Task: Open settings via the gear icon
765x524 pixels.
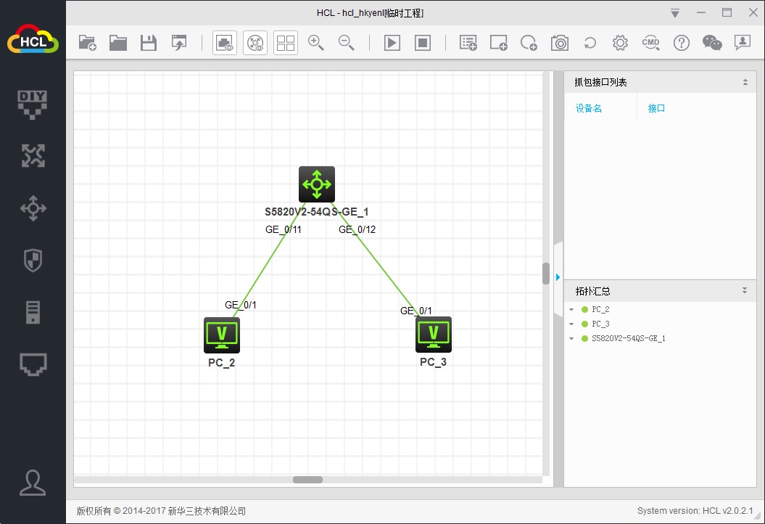Action: [x=620, y=43]
